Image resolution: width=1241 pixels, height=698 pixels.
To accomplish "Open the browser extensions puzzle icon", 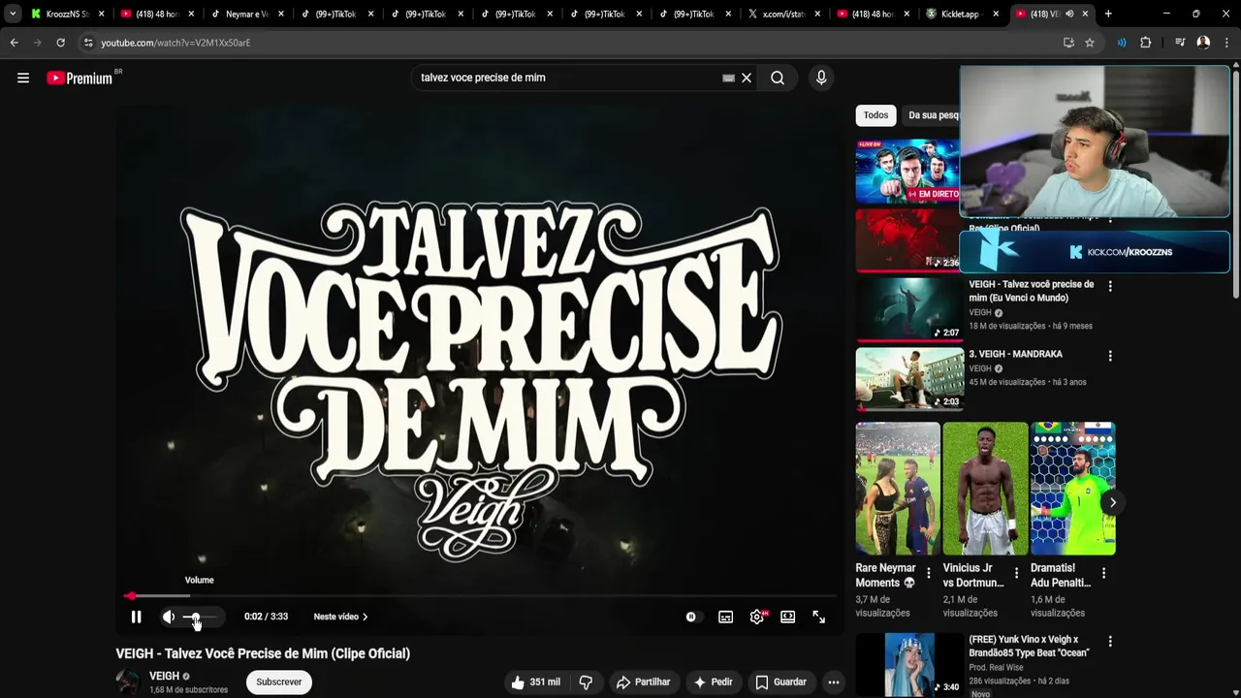I will pyautogui.click(x=1145, y=43).
